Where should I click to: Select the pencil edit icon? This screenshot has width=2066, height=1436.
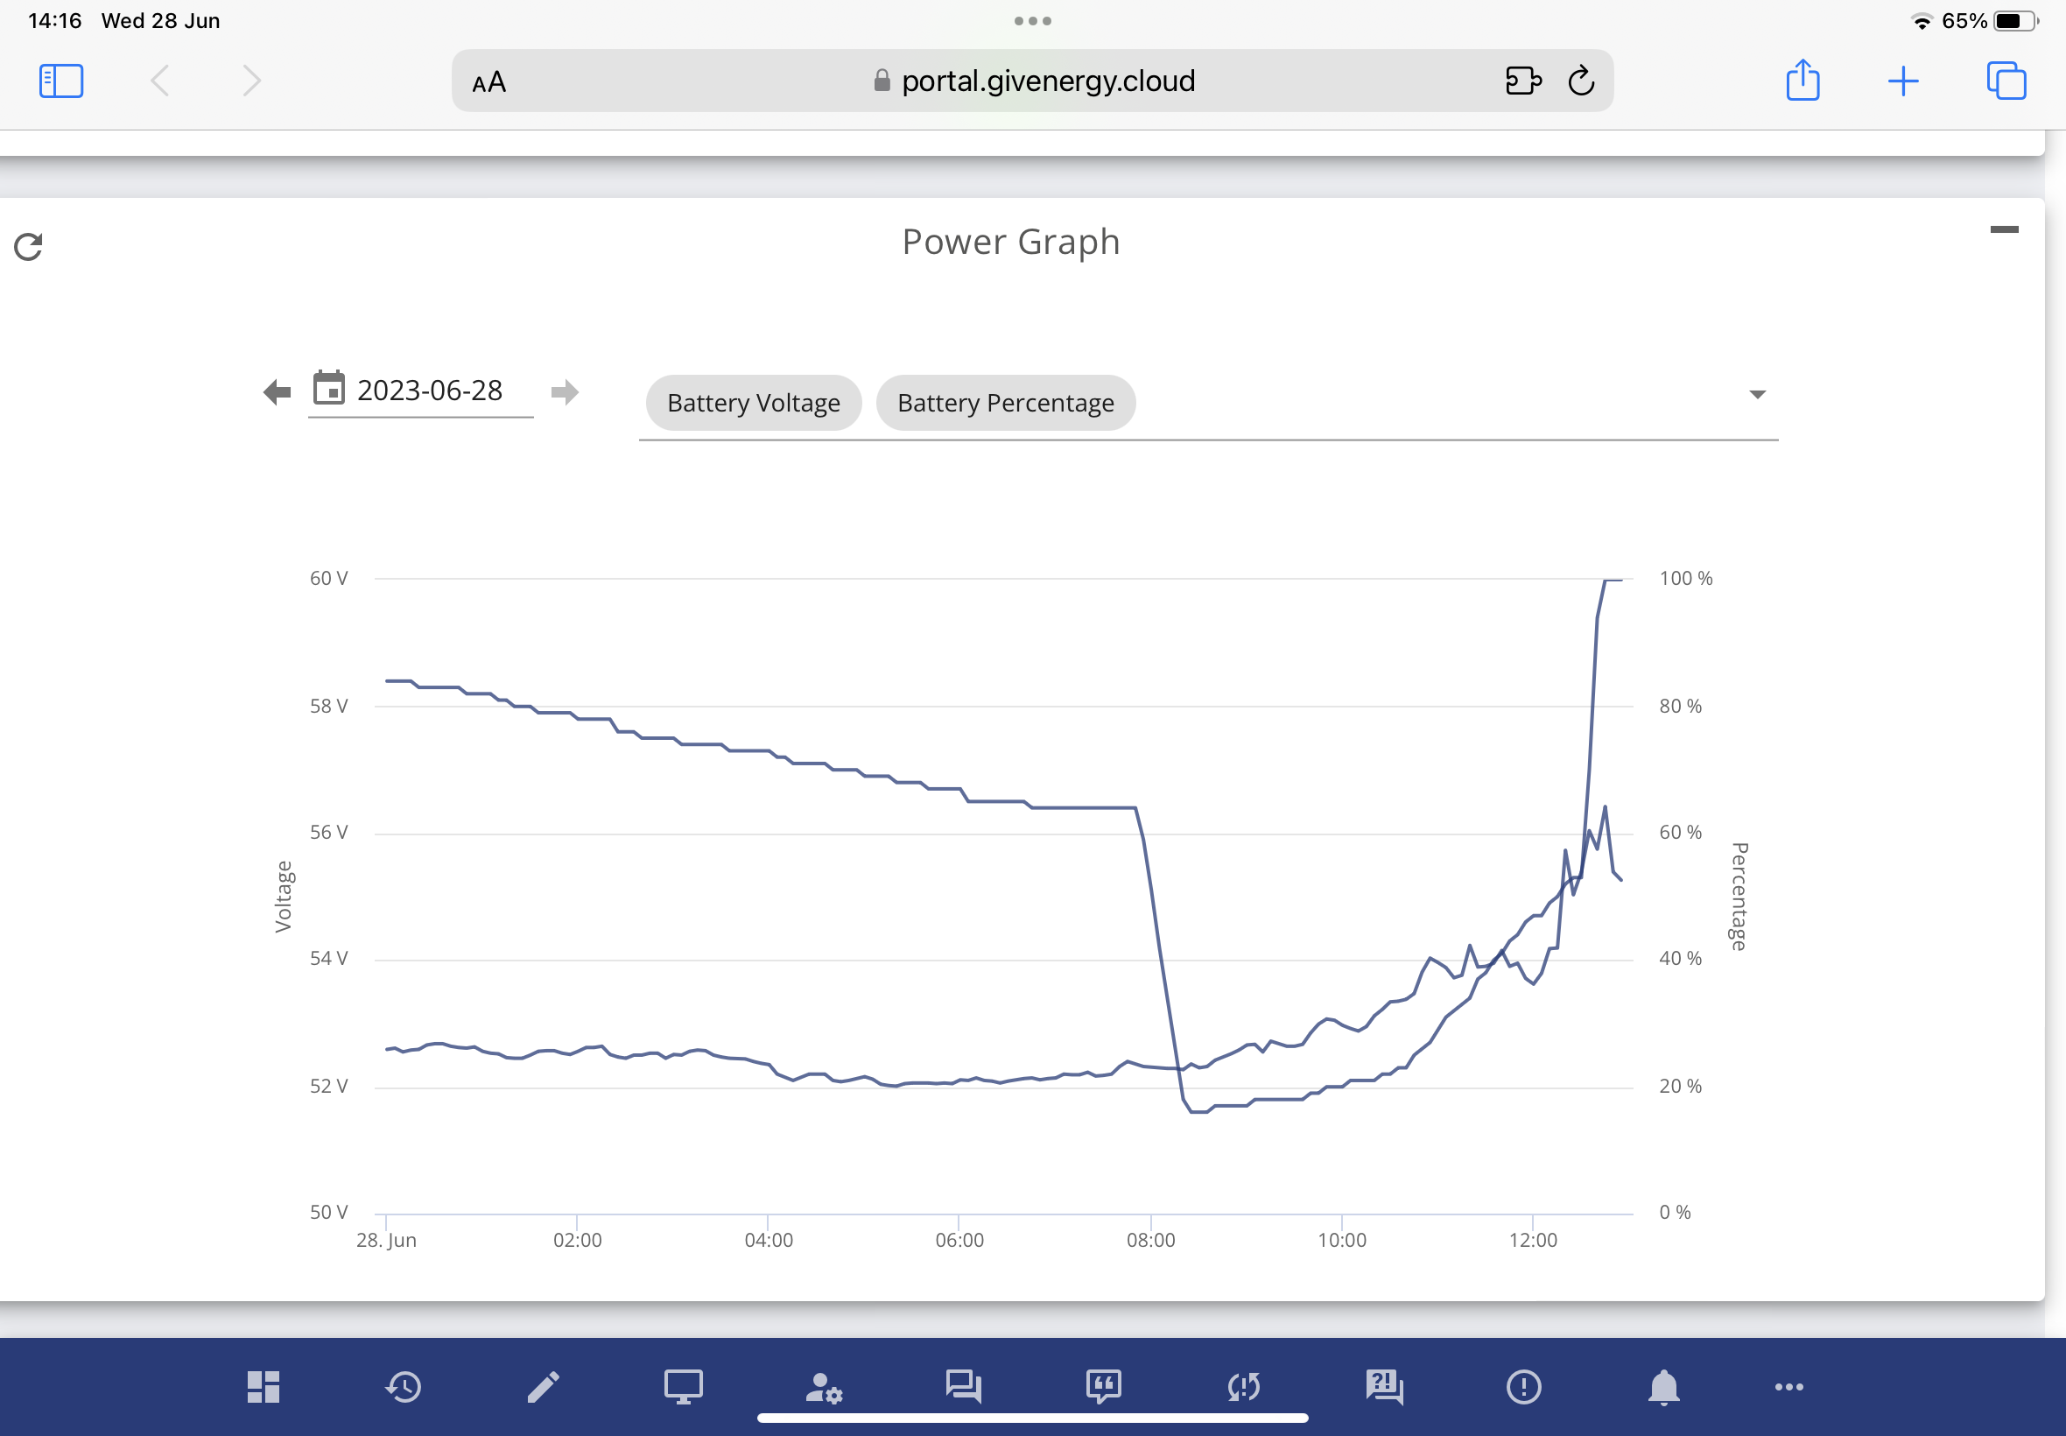tap(544, 1386)
